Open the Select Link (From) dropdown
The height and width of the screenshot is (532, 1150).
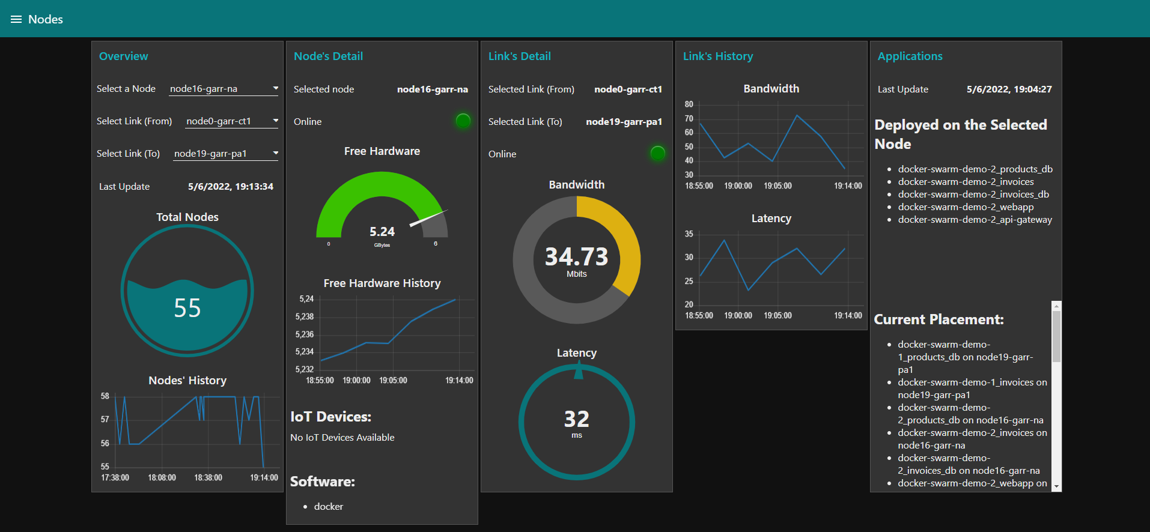click(232, 121)
